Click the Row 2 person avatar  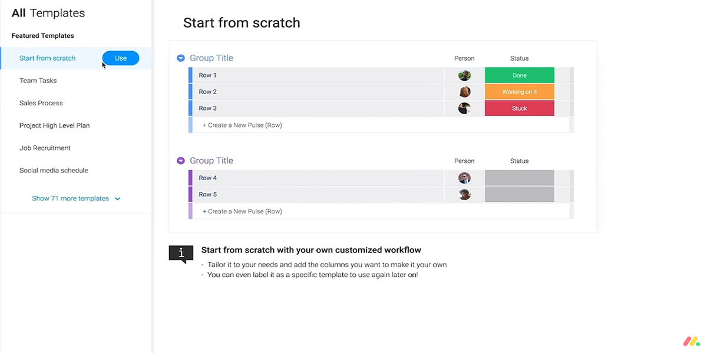465,92
